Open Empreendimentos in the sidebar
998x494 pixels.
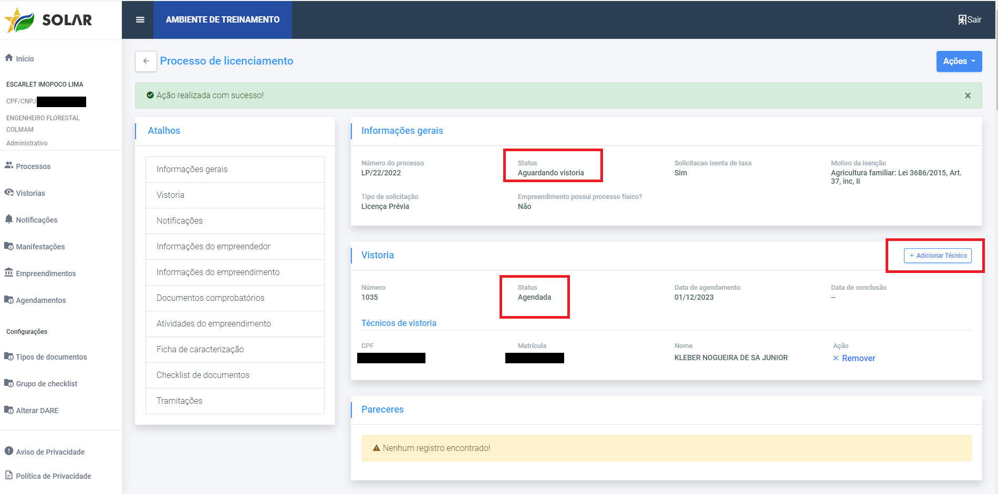[x=40, y=274]
